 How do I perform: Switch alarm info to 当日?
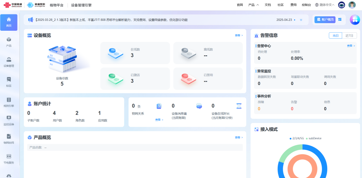click(x=335, y=35)
